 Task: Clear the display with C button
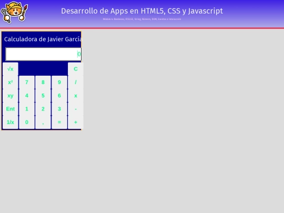76,69
